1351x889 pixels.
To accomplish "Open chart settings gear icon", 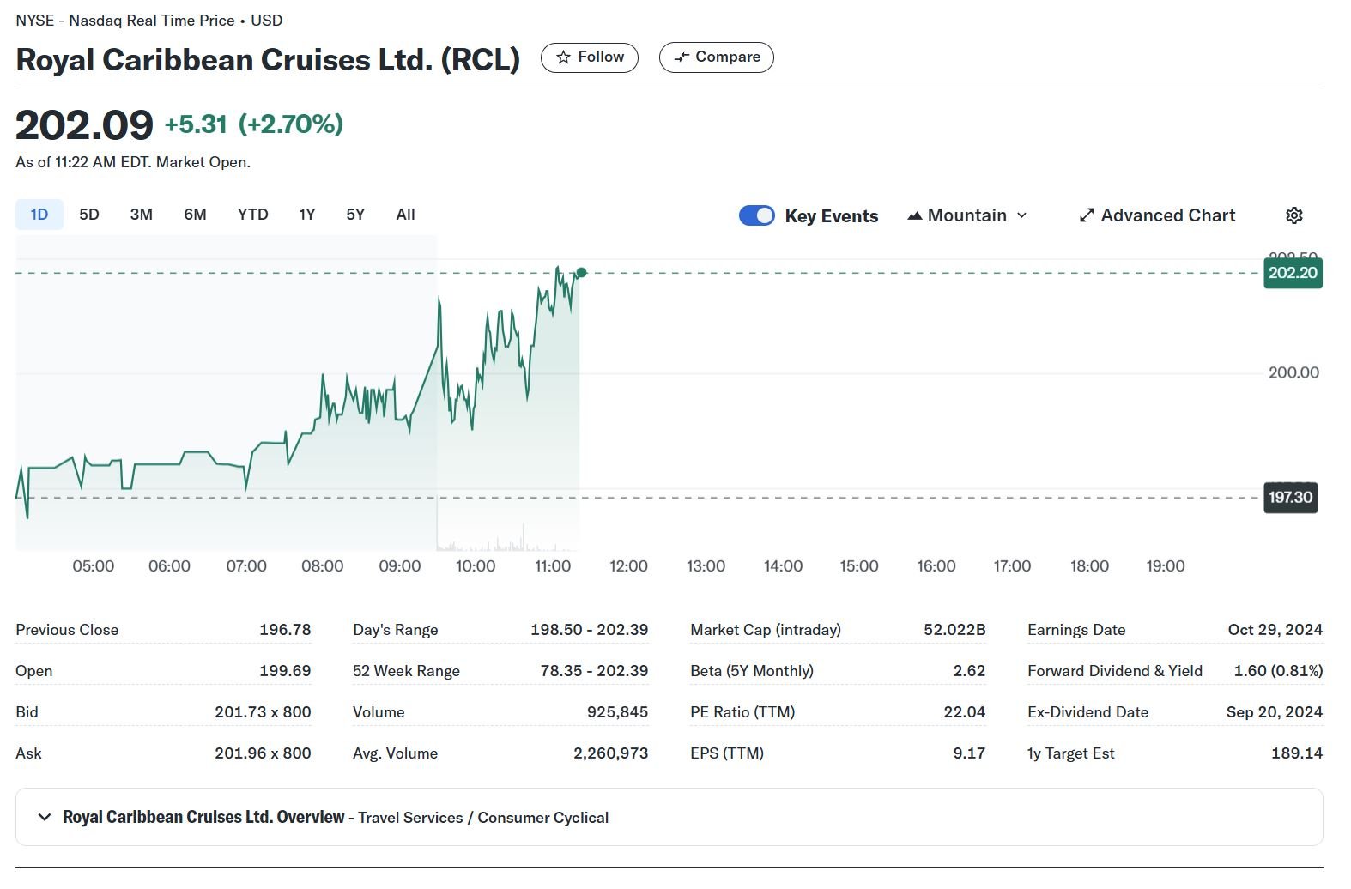I will coord(1294,215).
